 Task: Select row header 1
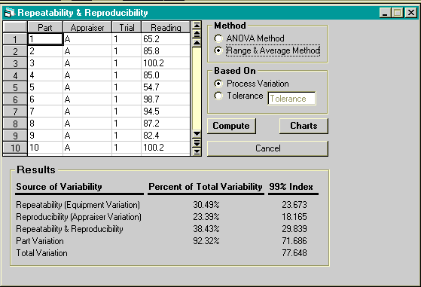(15, 39)
